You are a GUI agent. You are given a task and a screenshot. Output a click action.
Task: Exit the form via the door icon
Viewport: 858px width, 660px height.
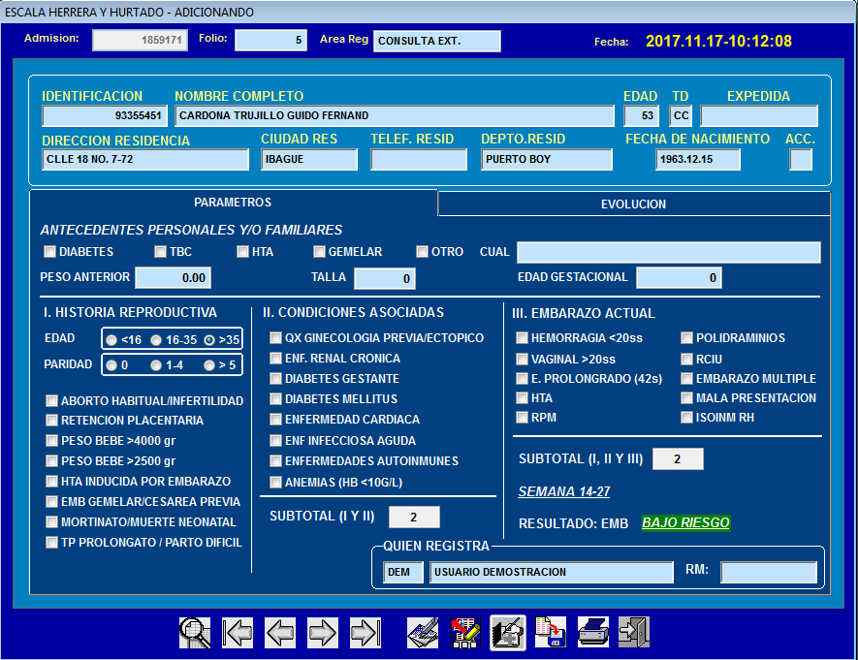coord(634,633)
